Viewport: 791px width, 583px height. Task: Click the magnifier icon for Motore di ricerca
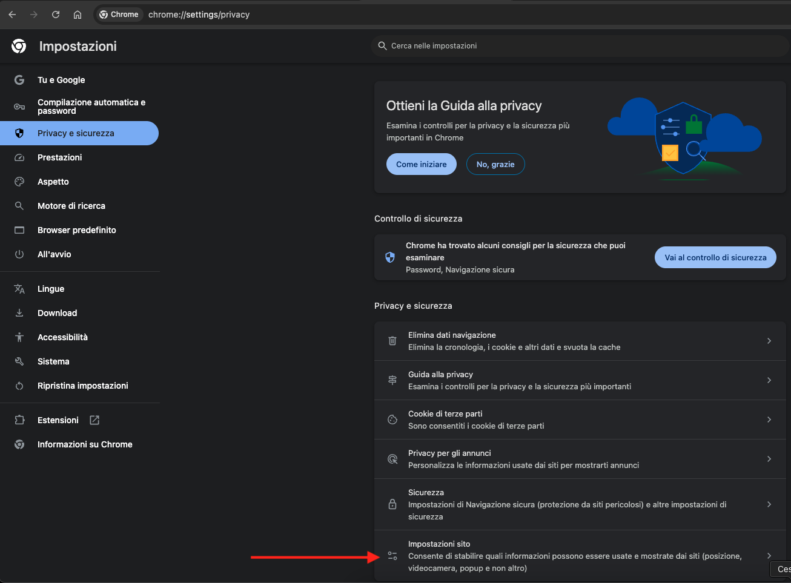tap(19, 206)
